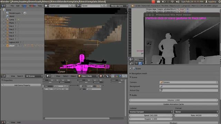Open the Game menu
221x124 pixels.
[24, 6]
